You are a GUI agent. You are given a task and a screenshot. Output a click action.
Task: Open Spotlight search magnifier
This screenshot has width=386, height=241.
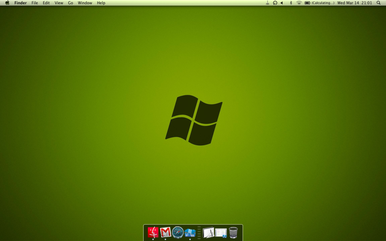pyautogui.click(x=378, y=3)
